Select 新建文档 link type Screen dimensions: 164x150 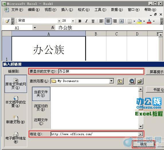coord(16,120)
